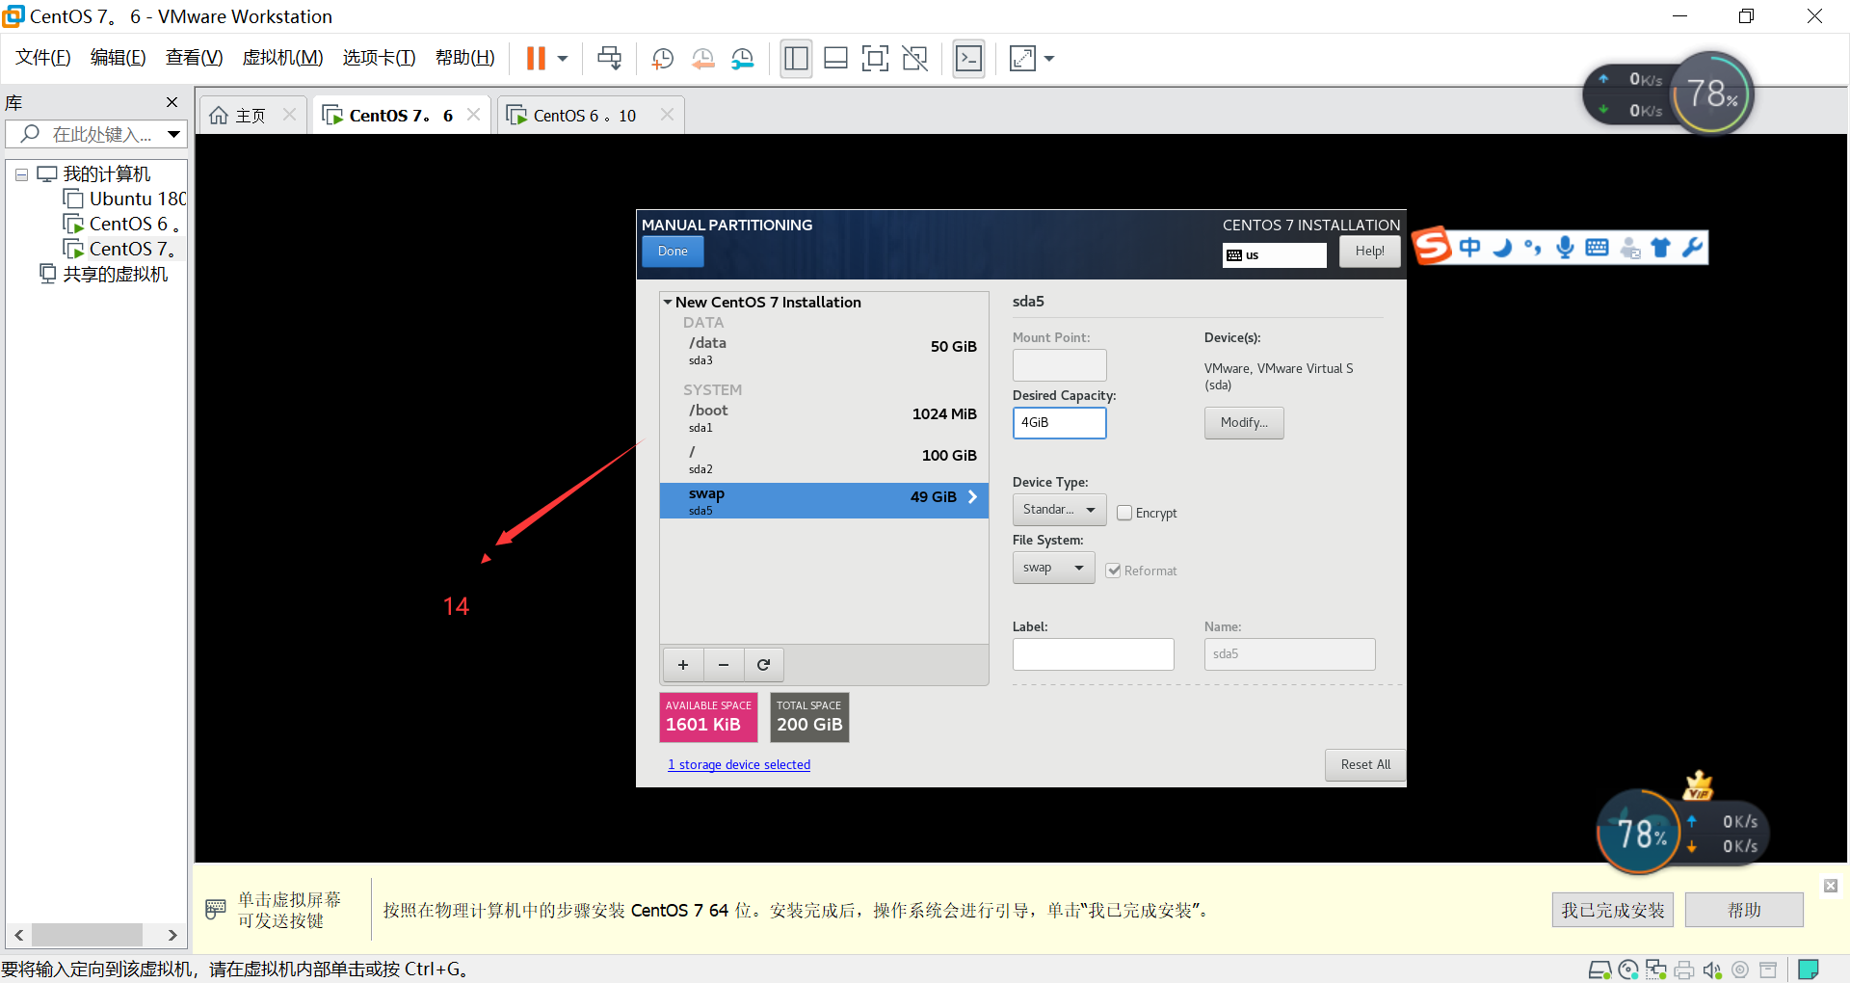Click the Sogou user account icon
This screenshot has width=1850, height=983.
1629,248
